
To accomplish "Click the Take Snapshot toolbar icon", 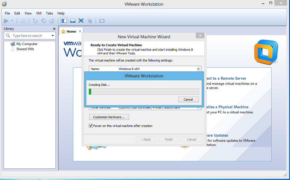I will 35,21.
